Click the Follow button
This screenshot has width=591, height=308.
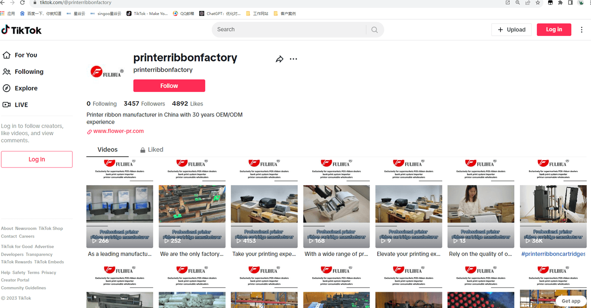tap(169, 86)
